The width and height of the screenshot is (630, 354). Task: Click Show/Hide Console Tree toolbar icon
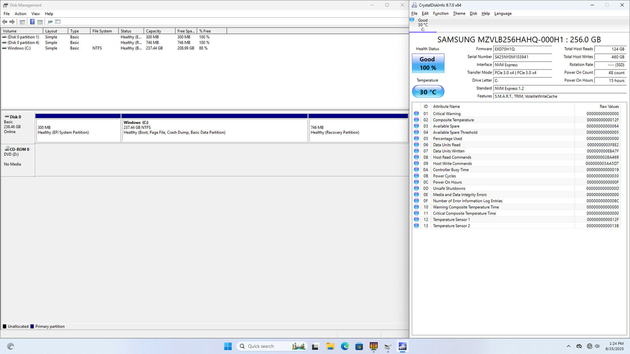tap(22, 22)
